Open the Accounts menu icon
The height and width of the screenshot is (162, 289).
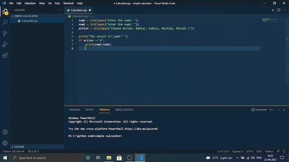[x=5, y=132]
